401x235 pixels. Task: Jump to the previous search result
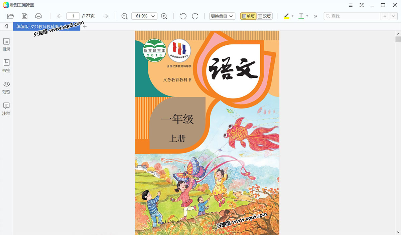pos(385,16)
